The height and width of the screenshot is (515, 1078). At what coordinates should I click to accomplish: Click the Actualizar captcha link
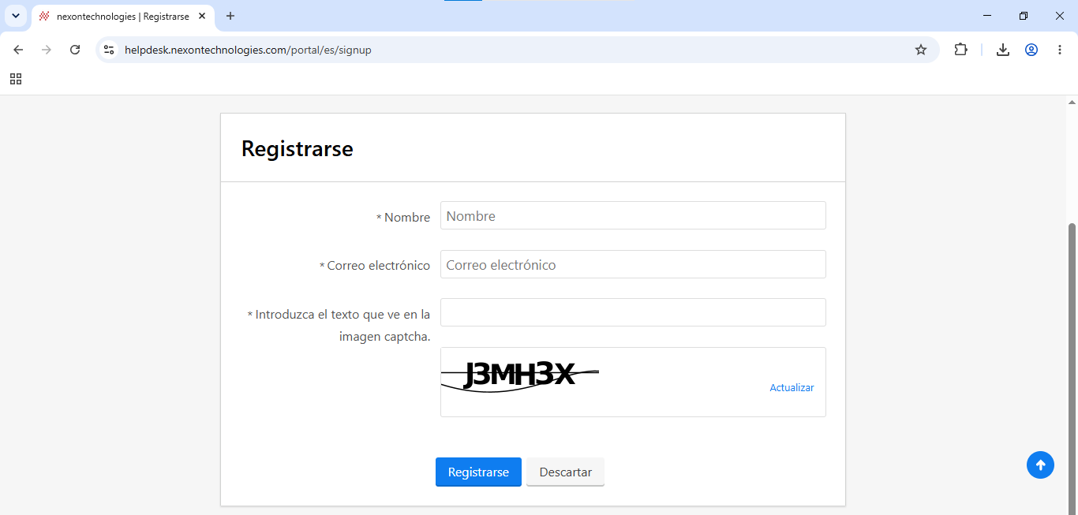tap(792, 387)
